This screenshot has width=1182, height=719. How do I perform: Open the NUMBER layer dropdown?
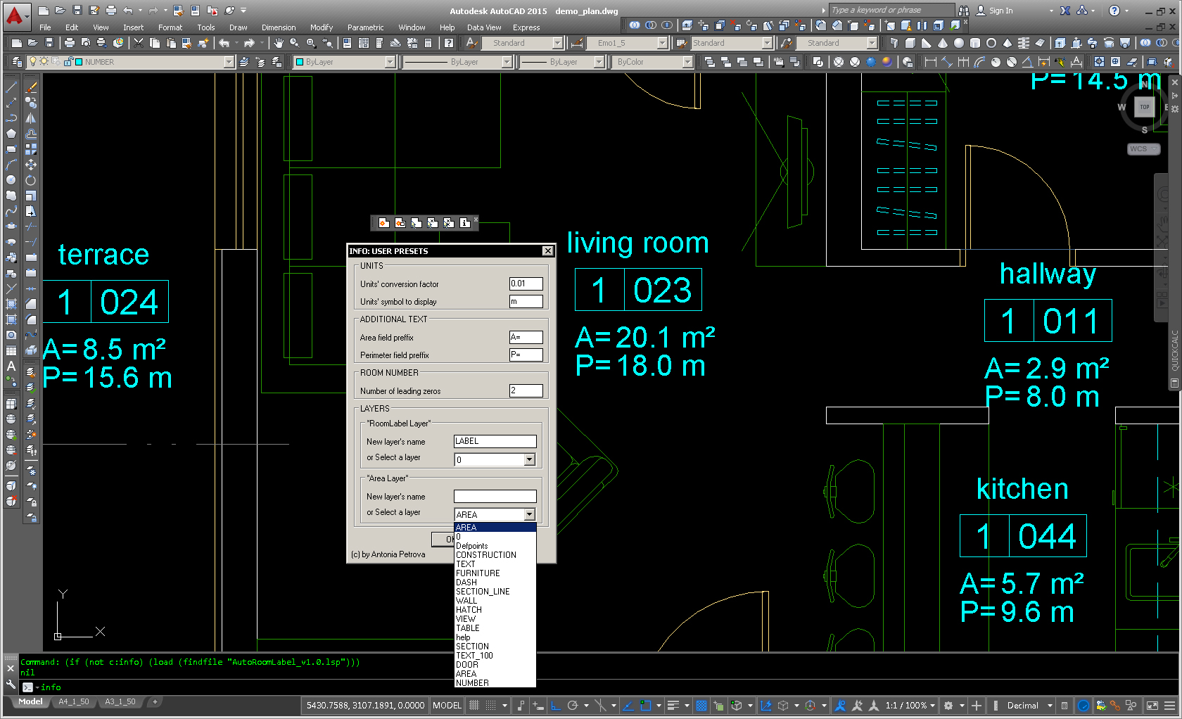coord(229,62)
